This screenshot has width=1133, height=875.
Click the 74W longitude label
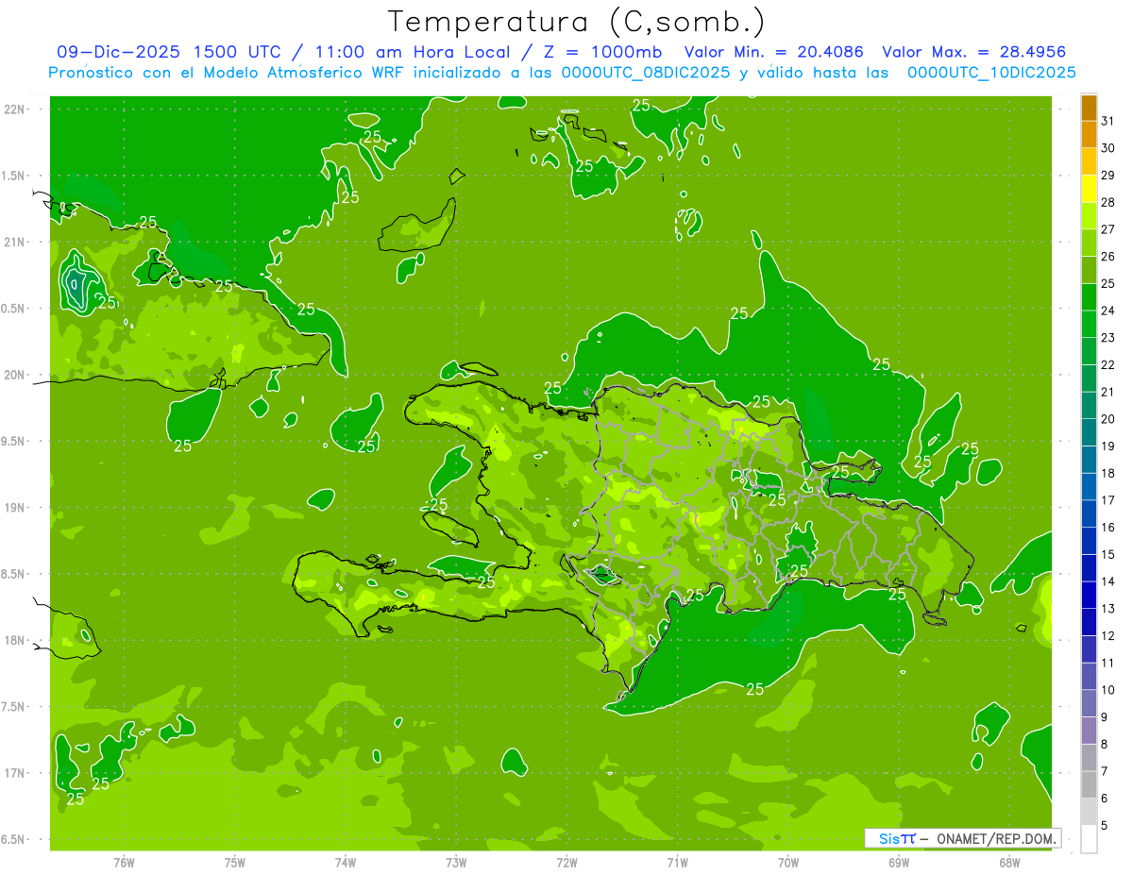point(346,863)
